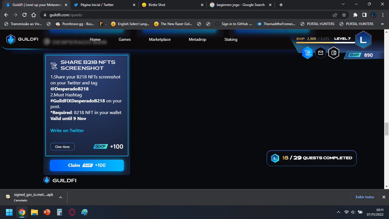Image resolution: width=389 pixels, height=219 pixels.
Task: Follow the Write on Twitter link
Action: [x=67, y=130]
